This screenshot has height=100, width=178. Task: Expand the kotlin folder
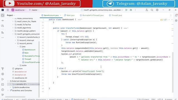[x=18, y=66]
